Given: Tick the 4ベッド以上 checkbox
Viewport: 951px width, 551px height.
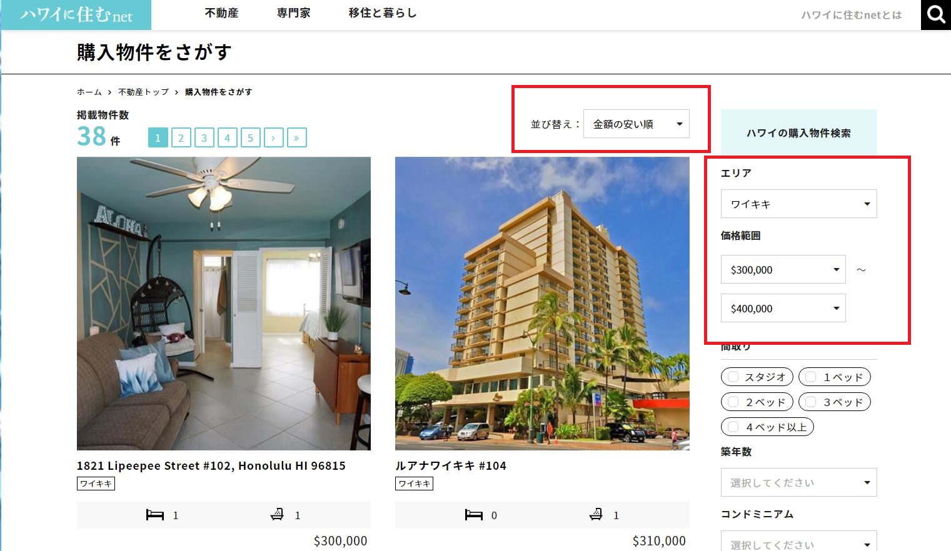Looking at the screenshot, I should (733, 427).
